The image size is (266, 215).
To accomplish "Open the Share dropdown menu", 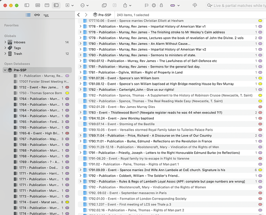I will 127,6.
